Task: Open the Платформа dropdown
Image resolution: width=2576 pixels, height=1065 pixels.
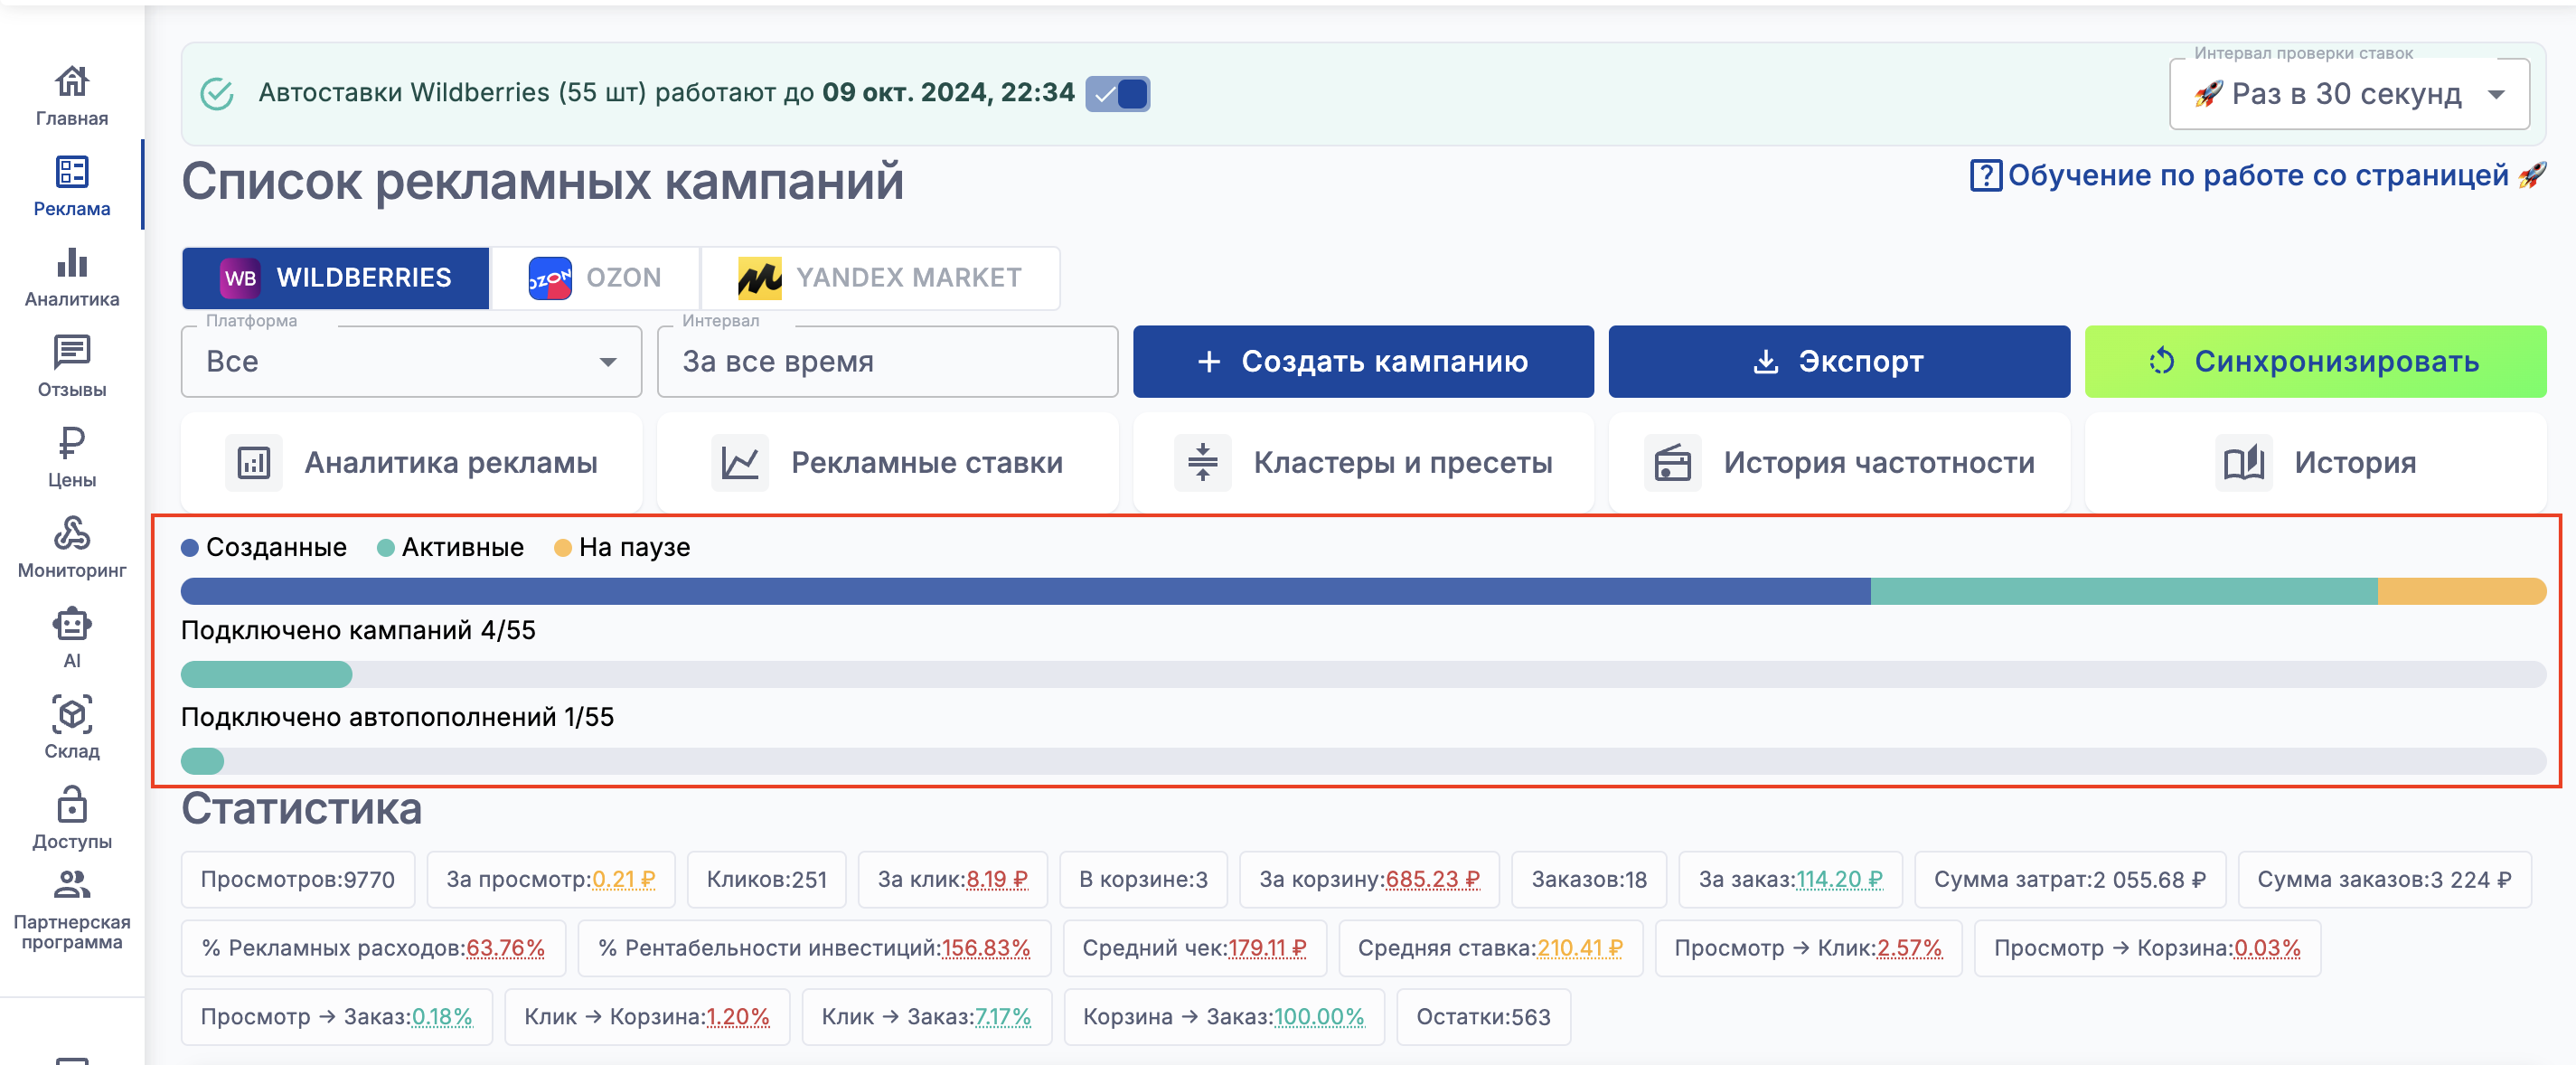Action: click(411, 362)
